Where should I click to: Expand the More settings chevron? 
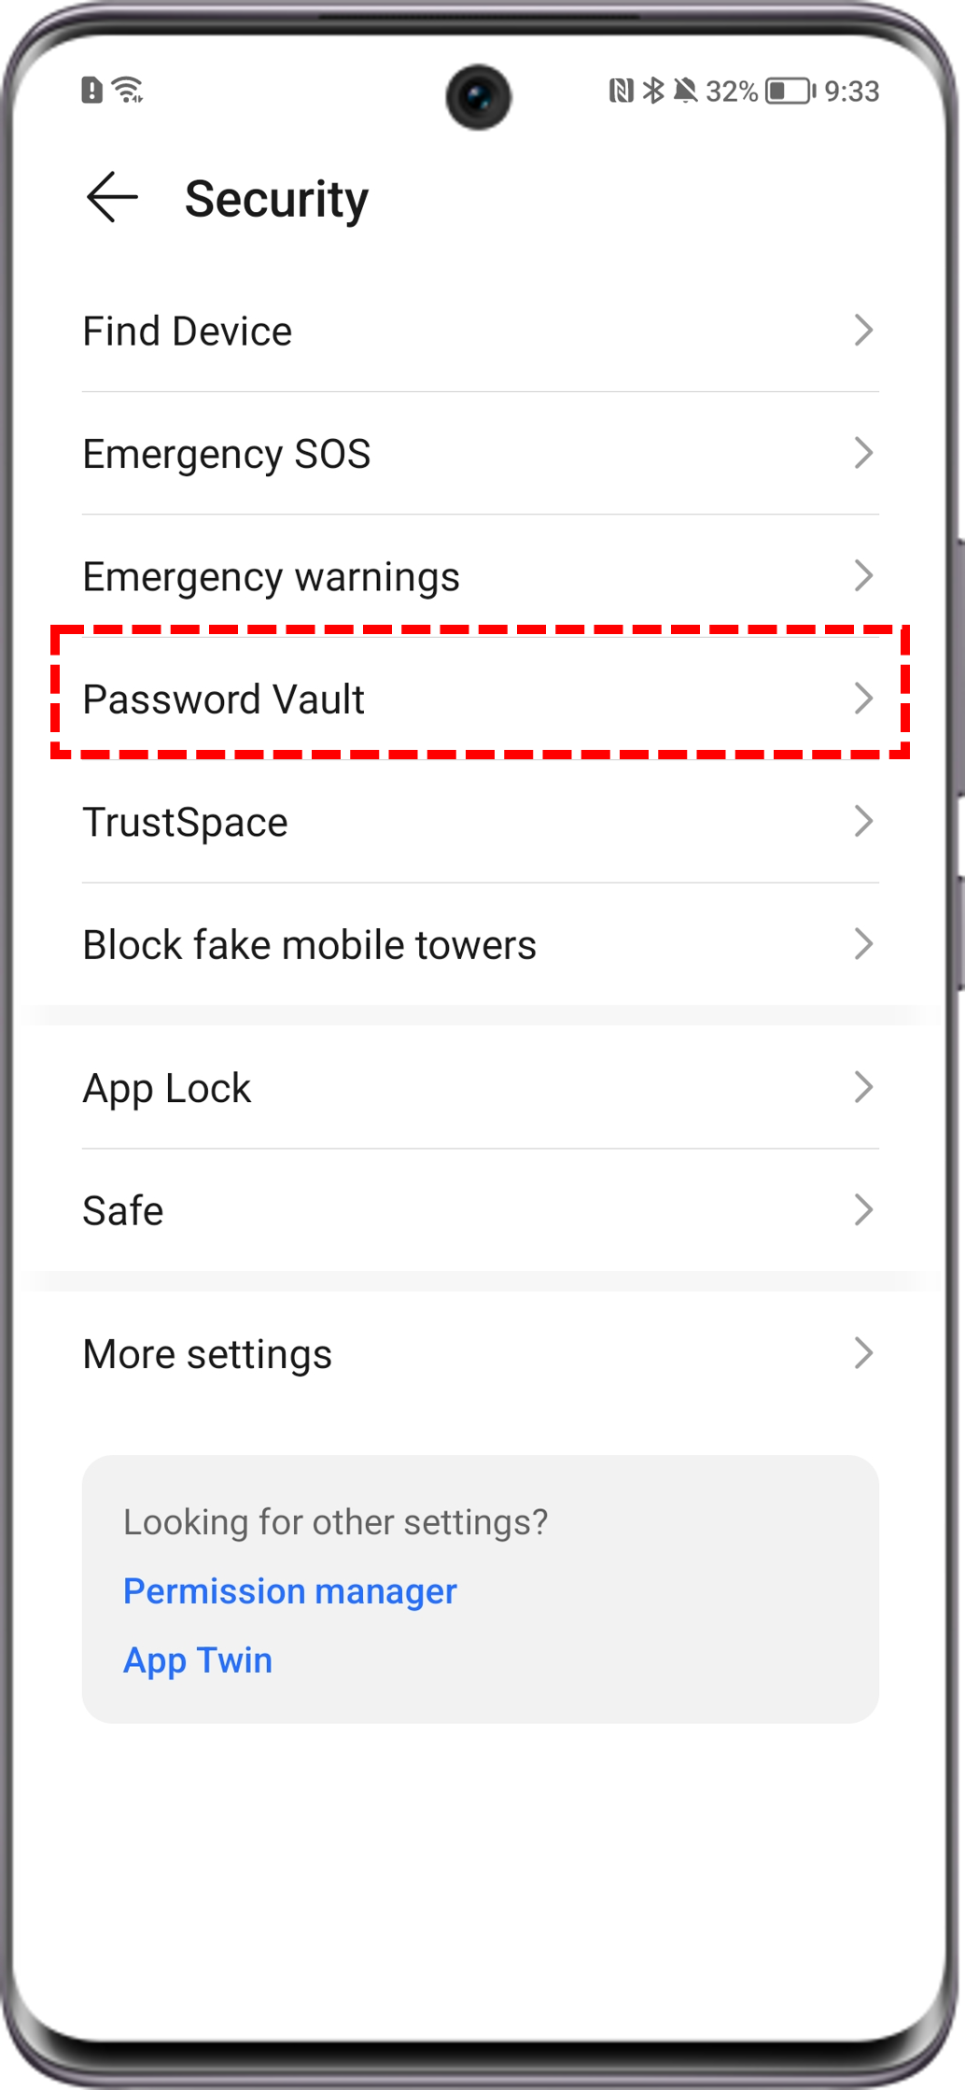(865, 1353)
